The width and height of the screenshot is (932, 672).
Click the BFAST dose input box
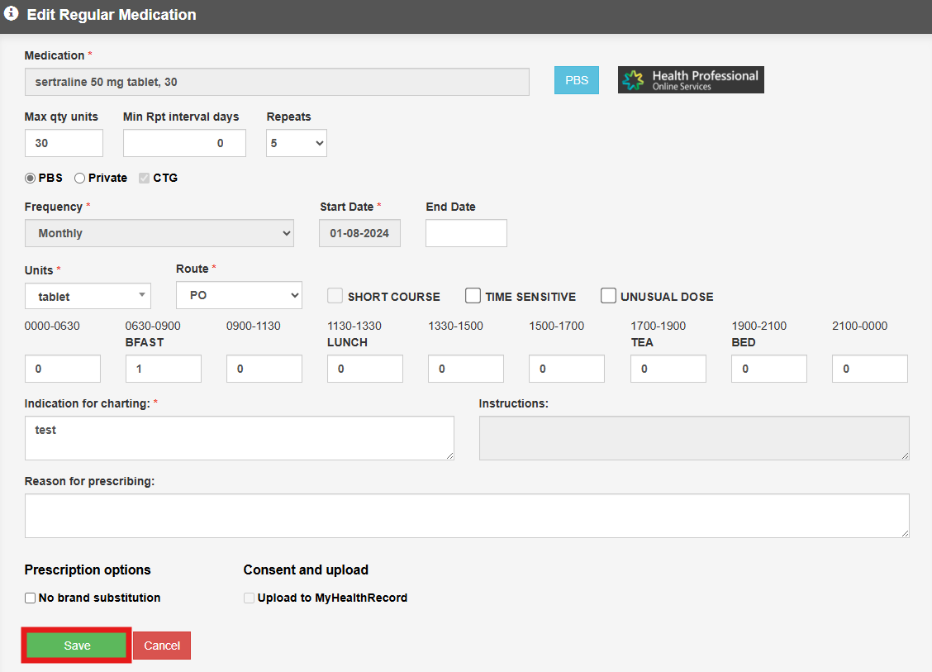[163, 369]
